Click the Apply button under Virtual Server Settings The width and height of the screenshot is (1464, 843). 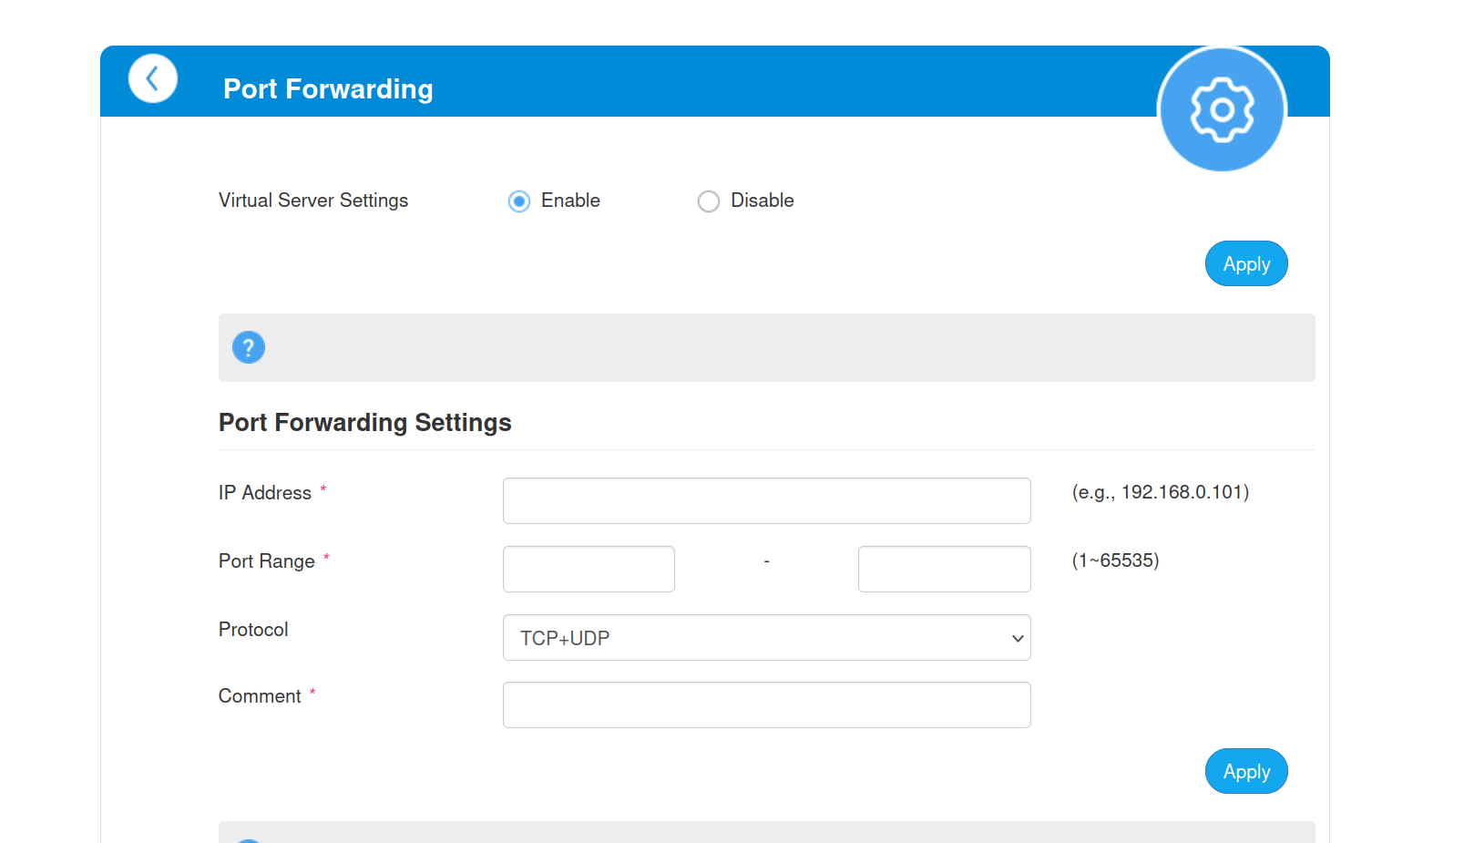[1246, 263]
